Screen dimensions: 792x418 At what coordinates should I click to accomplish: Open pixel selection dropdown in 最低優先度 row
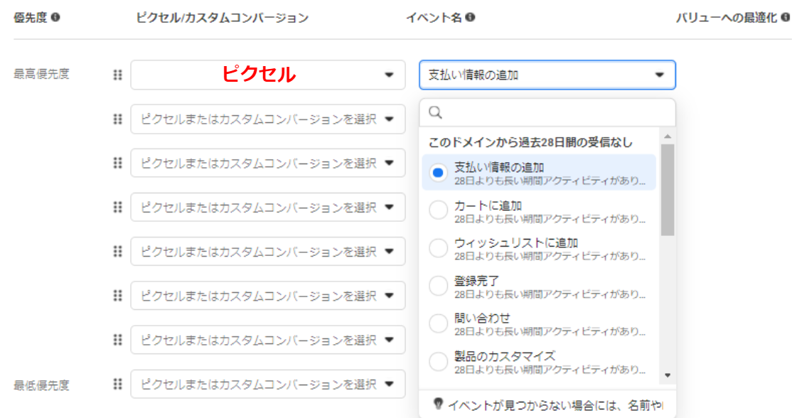[x=268, y=384]
